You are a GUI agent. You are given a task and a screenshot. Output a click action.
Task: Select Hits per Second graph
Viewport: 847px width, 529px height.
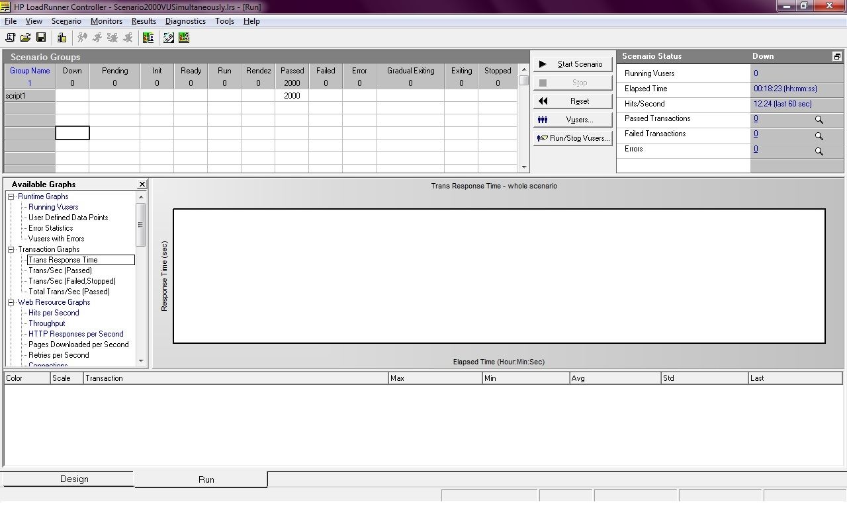[54, 313]
